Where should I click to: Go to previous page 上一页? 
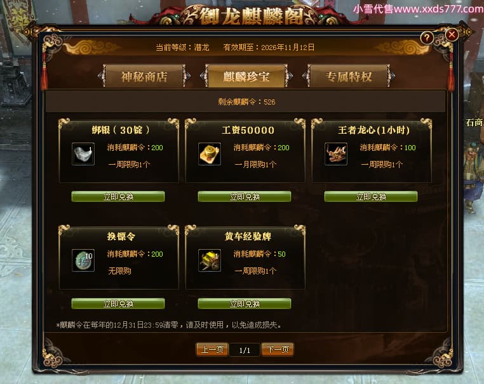(212, 350)
